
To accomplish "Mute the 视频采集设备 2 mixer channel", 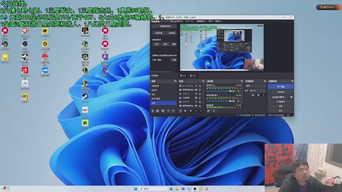I will click(x=233, y=101).
